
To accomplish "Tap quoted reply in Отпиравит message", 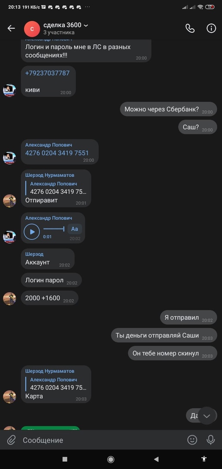I will point(57,188).
